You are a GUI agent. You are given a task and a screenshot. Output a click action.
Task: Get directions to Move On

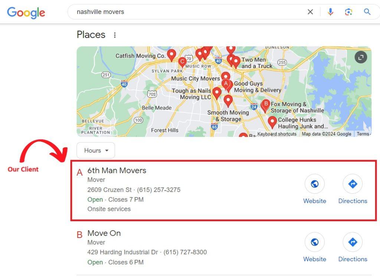[x=353, y=242]
